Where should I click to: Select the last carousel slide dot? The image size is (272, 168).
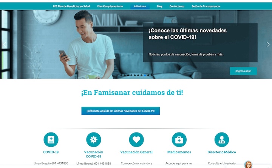tap(151, 75)
